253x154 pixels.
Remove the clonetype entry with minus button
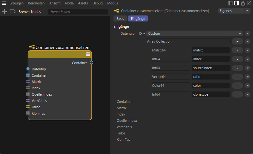point(237,94)
